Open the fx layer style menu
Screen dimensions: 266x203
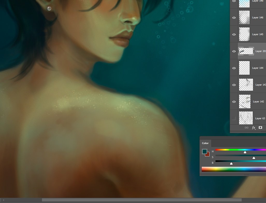coord(254,128)
